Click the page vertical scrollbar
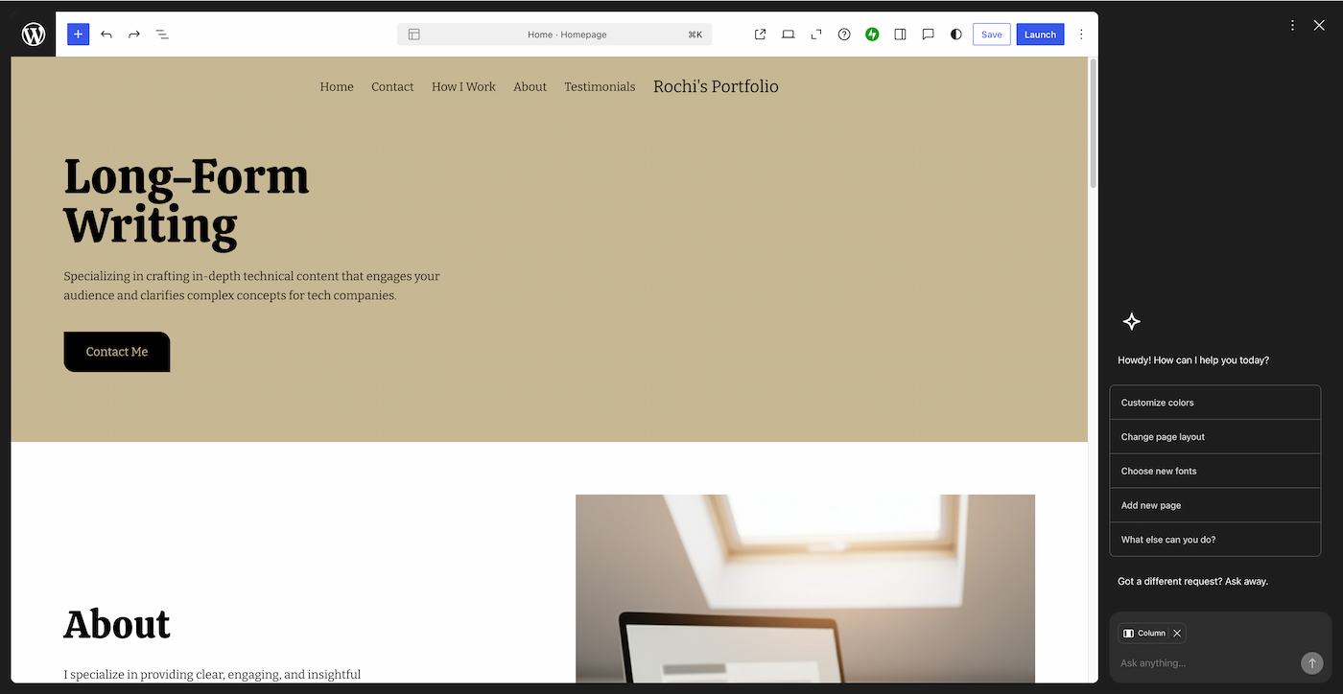Viewport: 1343px width, 694px height. click(1093, 125)
